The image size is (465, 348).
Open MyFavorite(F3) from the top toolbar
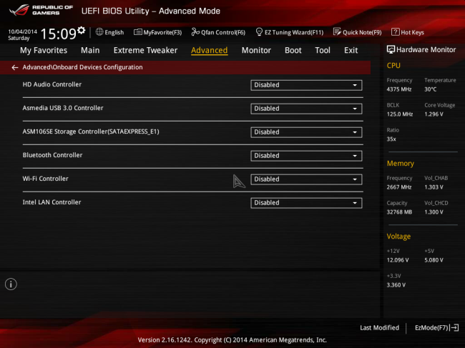(138, 32)
